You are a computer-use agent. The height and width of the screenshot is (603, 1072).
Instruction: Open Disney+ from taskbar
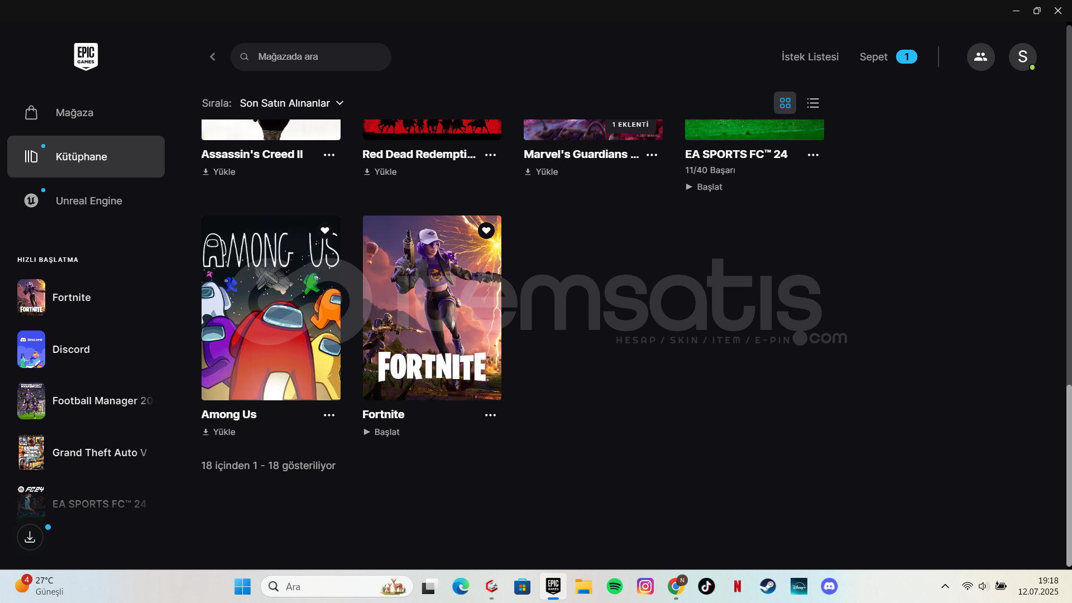click(x=799, y=587)
